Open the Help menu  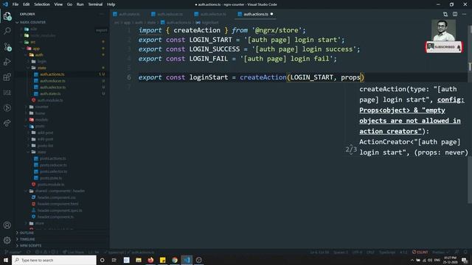pyautogui.click(x=111, y=4)
